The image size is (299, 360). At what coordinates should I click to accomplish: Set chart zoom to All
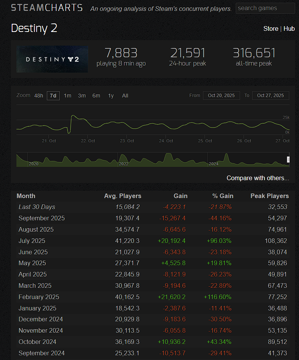[125, 96]
